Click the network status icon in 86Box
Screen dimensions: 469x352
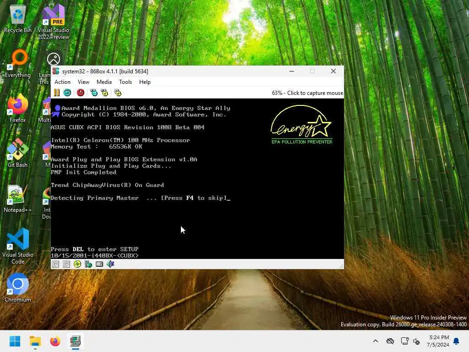tap(88, 264)
